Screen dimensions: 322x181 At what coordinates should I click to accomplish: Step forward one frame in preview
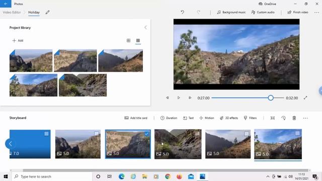coord(190,98)
